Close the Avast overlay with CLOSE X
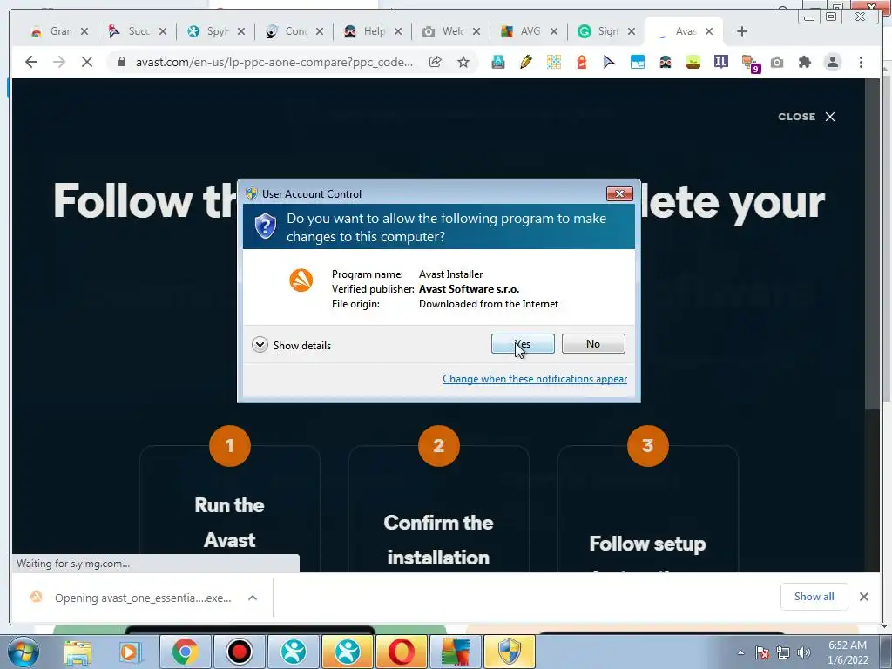The width and height of the screenshot is (892, 669). coord(807,117)
